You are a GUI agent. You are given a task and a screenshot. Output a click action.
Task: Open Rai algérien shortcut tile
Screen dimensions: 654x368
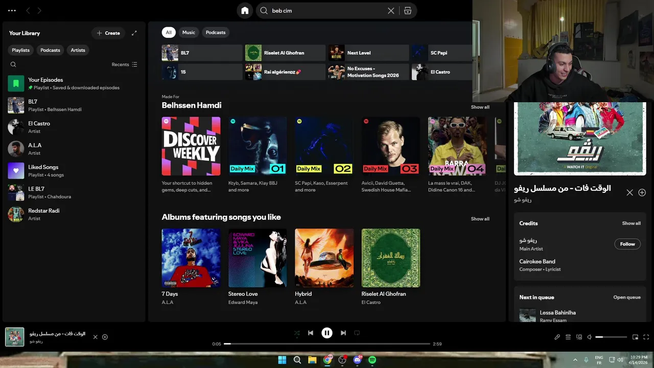pos(285,72)
